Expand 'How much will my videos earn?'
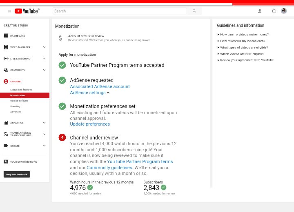Viewport: 294px width, 212px height. [241, 41]
